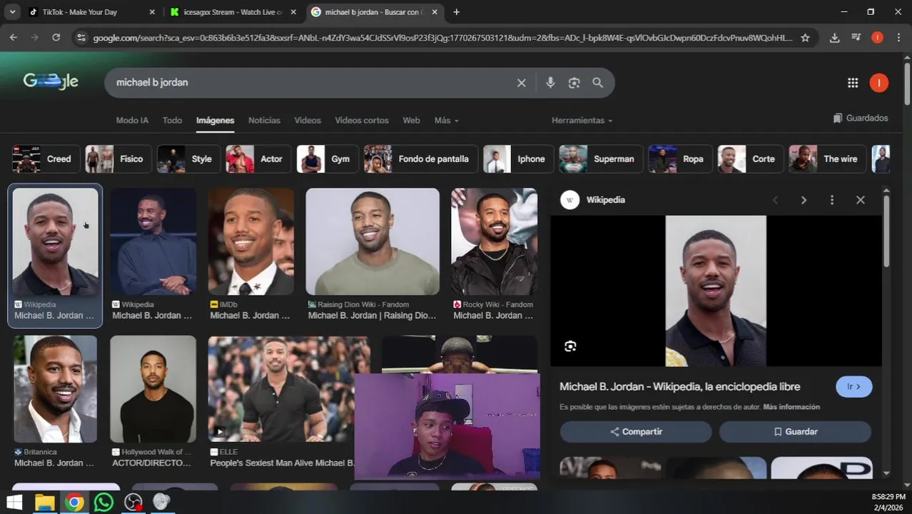Close the Wikipedia image preview panel
Screen dimensions: 912x514
(x=861, y=201)
